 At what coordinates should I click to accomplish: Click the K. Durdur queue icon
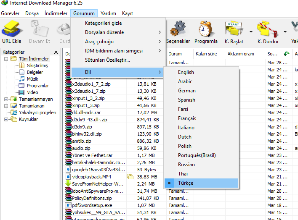click(x=268, y=29)
